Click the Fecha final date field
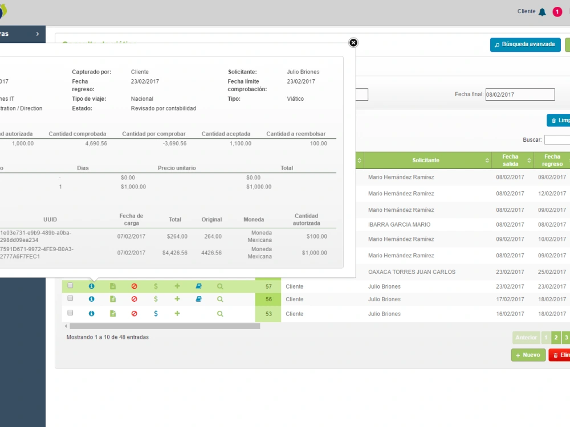This screenshot has height=427, width=570. click(520, 95)
